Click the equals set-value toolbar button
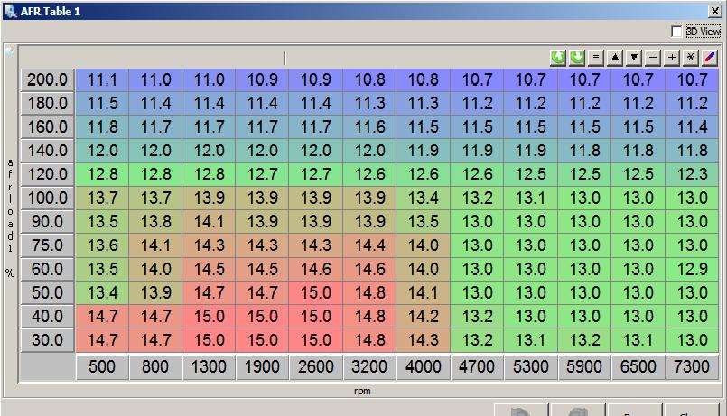Viewport: 727px width, 416px height. coord(595,58)
